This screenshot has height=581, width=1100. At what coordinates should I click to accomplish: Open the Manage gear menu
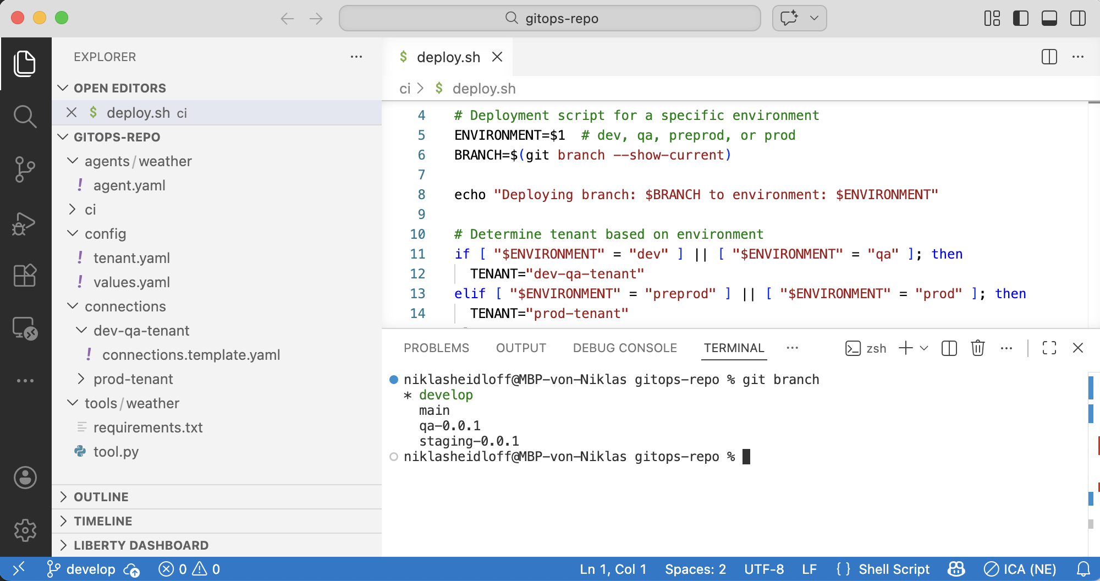[25, 530]
